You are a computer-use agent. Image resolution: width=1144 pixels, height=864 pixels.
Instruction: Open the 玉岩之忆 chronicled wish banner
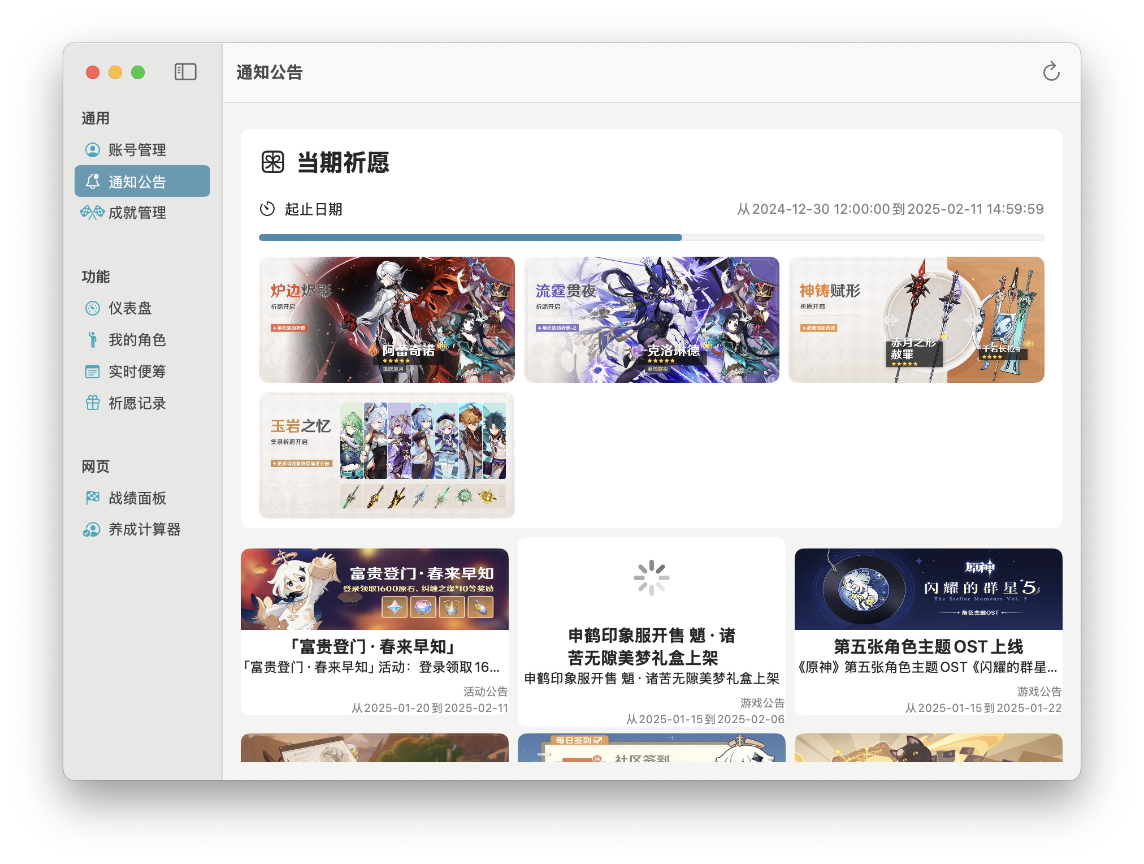(x=387, y=455)
